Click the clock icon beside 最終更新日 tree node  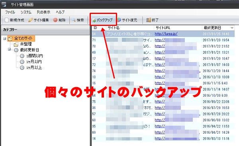coord(16,50)
